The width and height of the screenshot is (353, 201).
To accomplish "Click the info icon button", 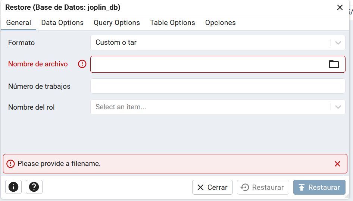I will click(13, 187).
